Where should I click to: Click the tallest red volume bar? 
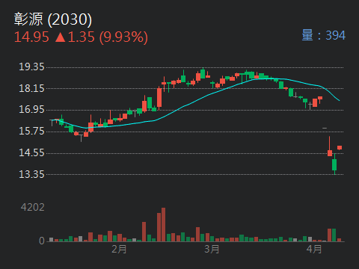(163, 225)
